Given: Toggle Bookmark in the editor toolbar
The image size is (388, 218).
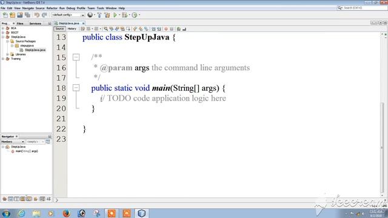Looking at the screenshot, I should point(146,29).
